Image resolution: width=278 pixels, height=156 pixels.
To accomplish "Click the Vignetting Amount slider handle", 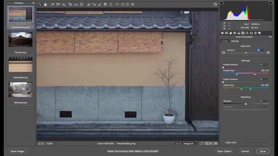I will [x=246, y=104].
